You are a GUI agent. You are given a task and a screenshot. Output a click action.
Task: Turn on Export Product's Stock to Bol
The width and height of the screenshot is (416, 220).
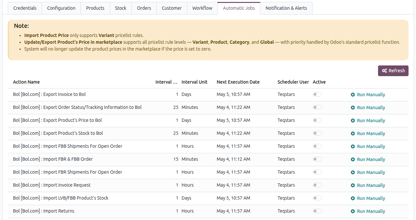[317, 133]
